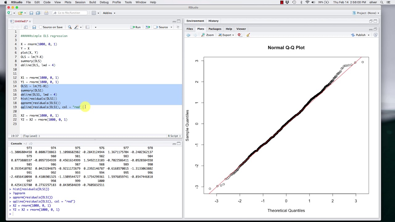The image size is (395, 222).
Task: Minimize the Console pane
Action: click(174, 144)
